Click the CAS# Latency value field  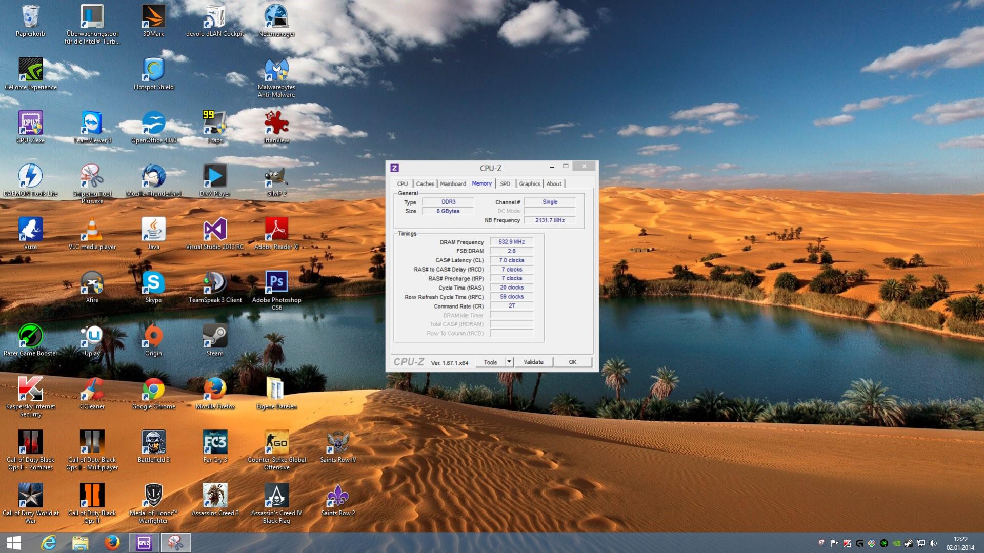[x=512, y=260]
